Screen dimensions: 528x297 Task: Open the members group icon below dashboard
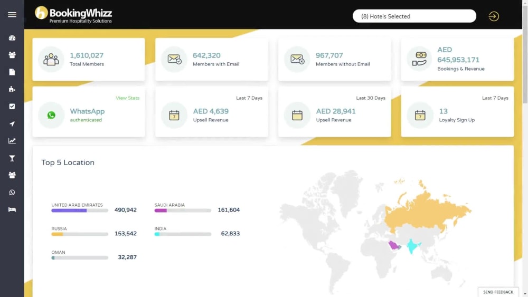[x=12, y=55]
